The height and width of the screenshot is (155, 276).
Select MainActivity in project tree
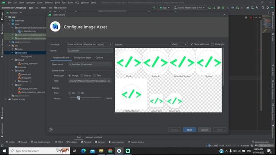(30, 31)
